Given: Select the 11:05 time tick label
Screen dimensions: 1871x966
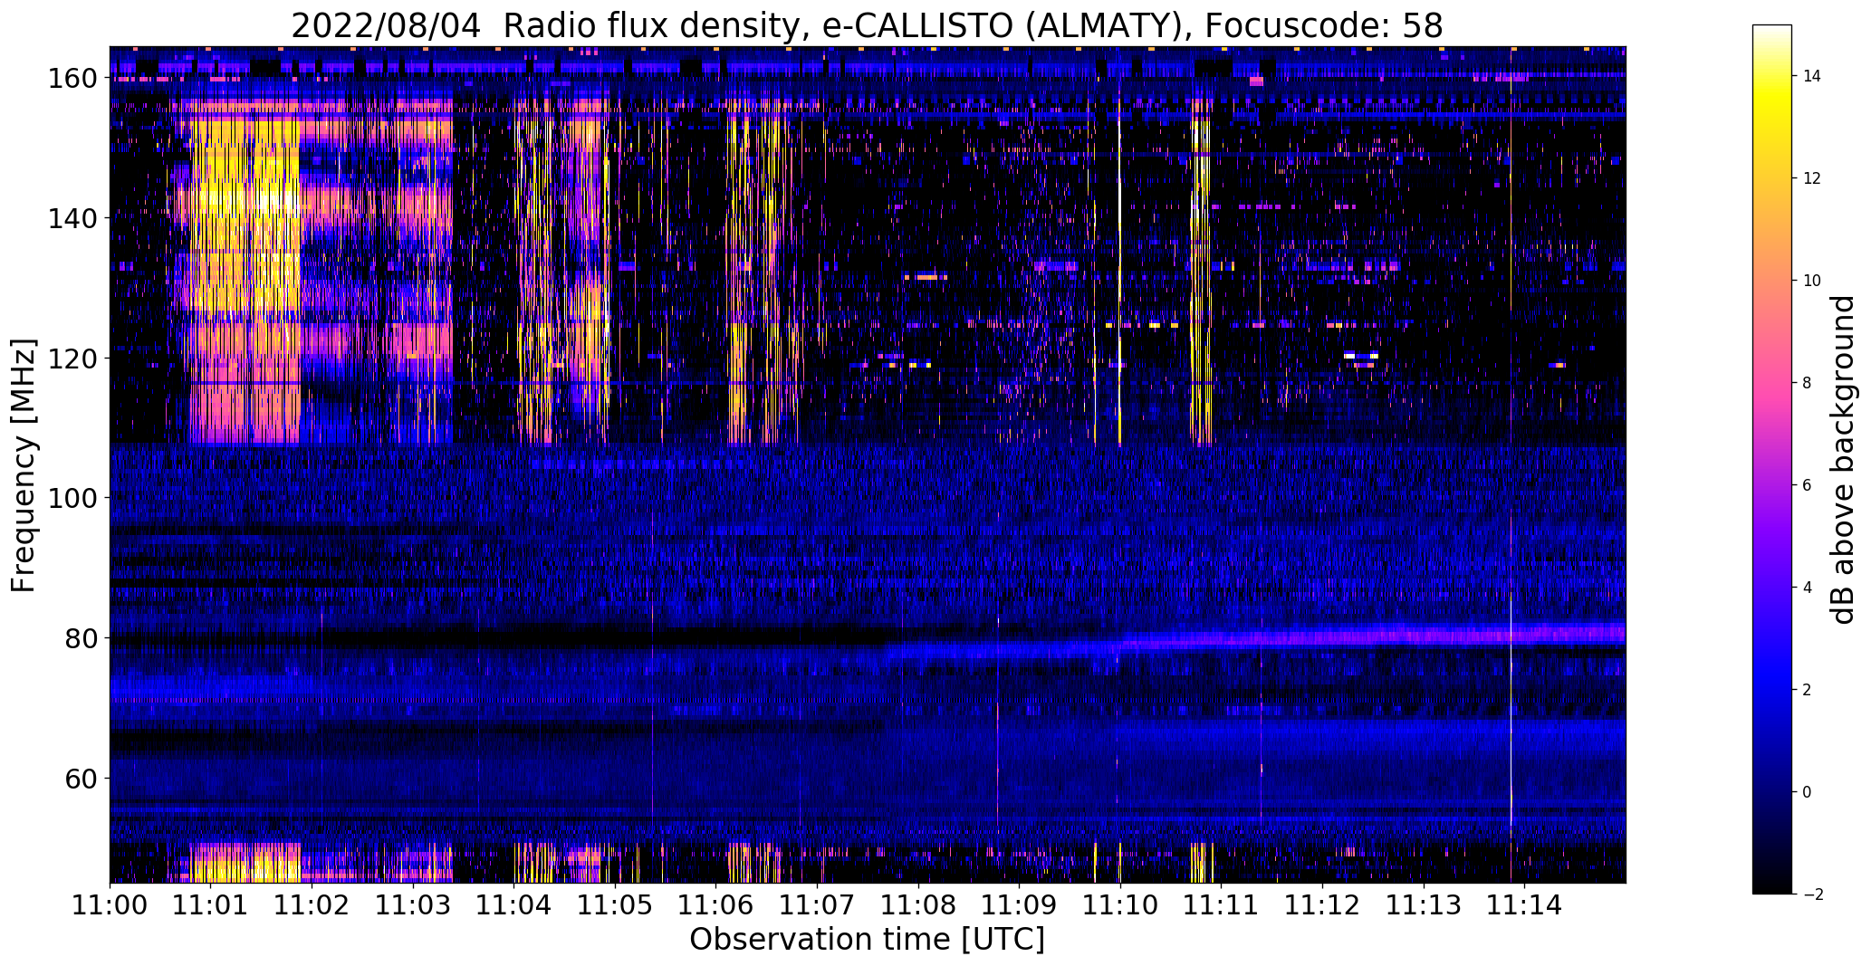Looking at the screenshot, I should [x=616, y=904].
